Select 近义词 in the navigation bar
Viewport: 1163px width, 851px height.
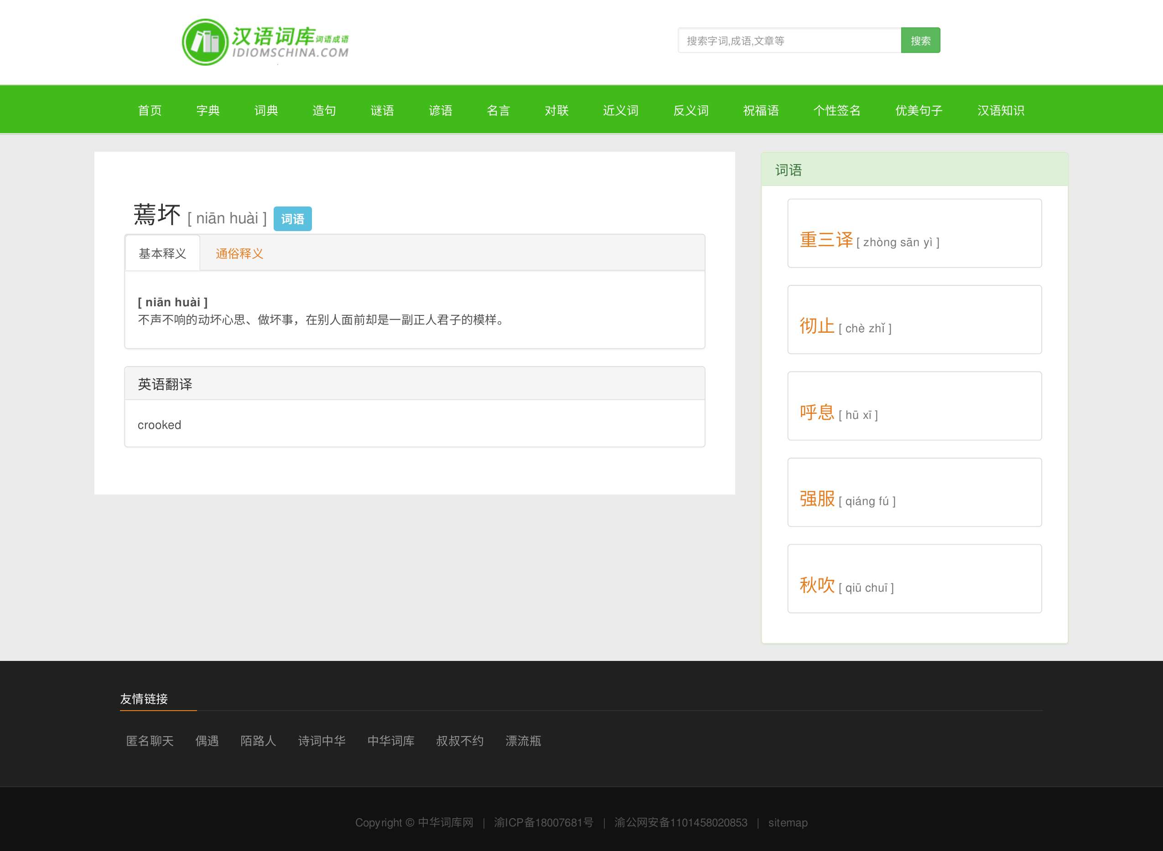(x=620, y=110)
